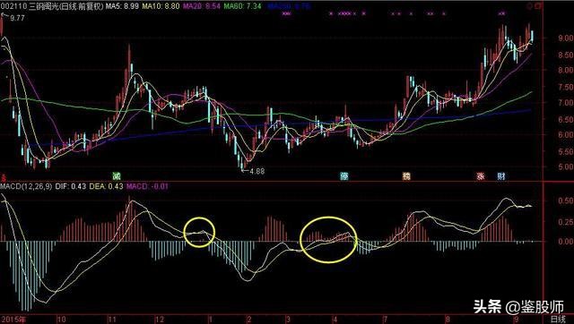Click the red 涨 event marker icon
574x324 pixels.
pyautogui.click(x=481, y=176)
